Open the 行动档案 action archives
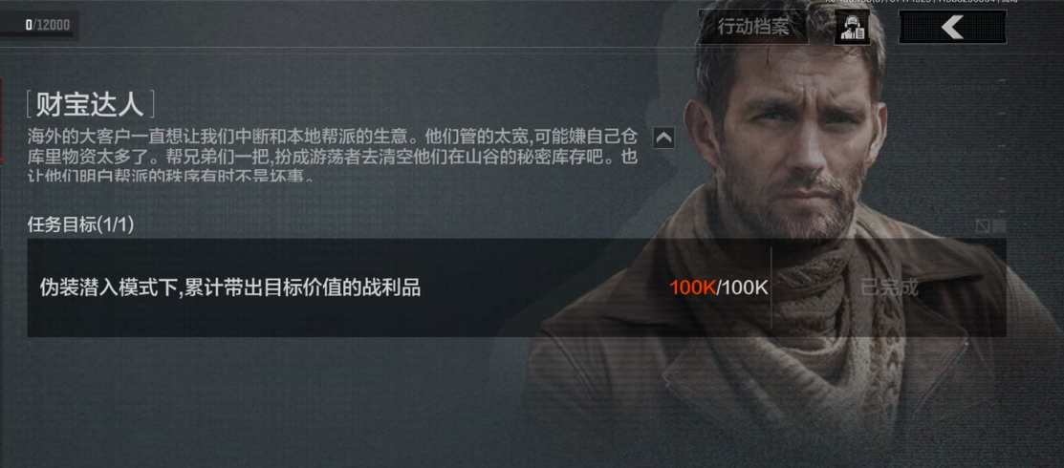Screen dimensions: 1064x468 pyautogui.click(x=752, y=27)
